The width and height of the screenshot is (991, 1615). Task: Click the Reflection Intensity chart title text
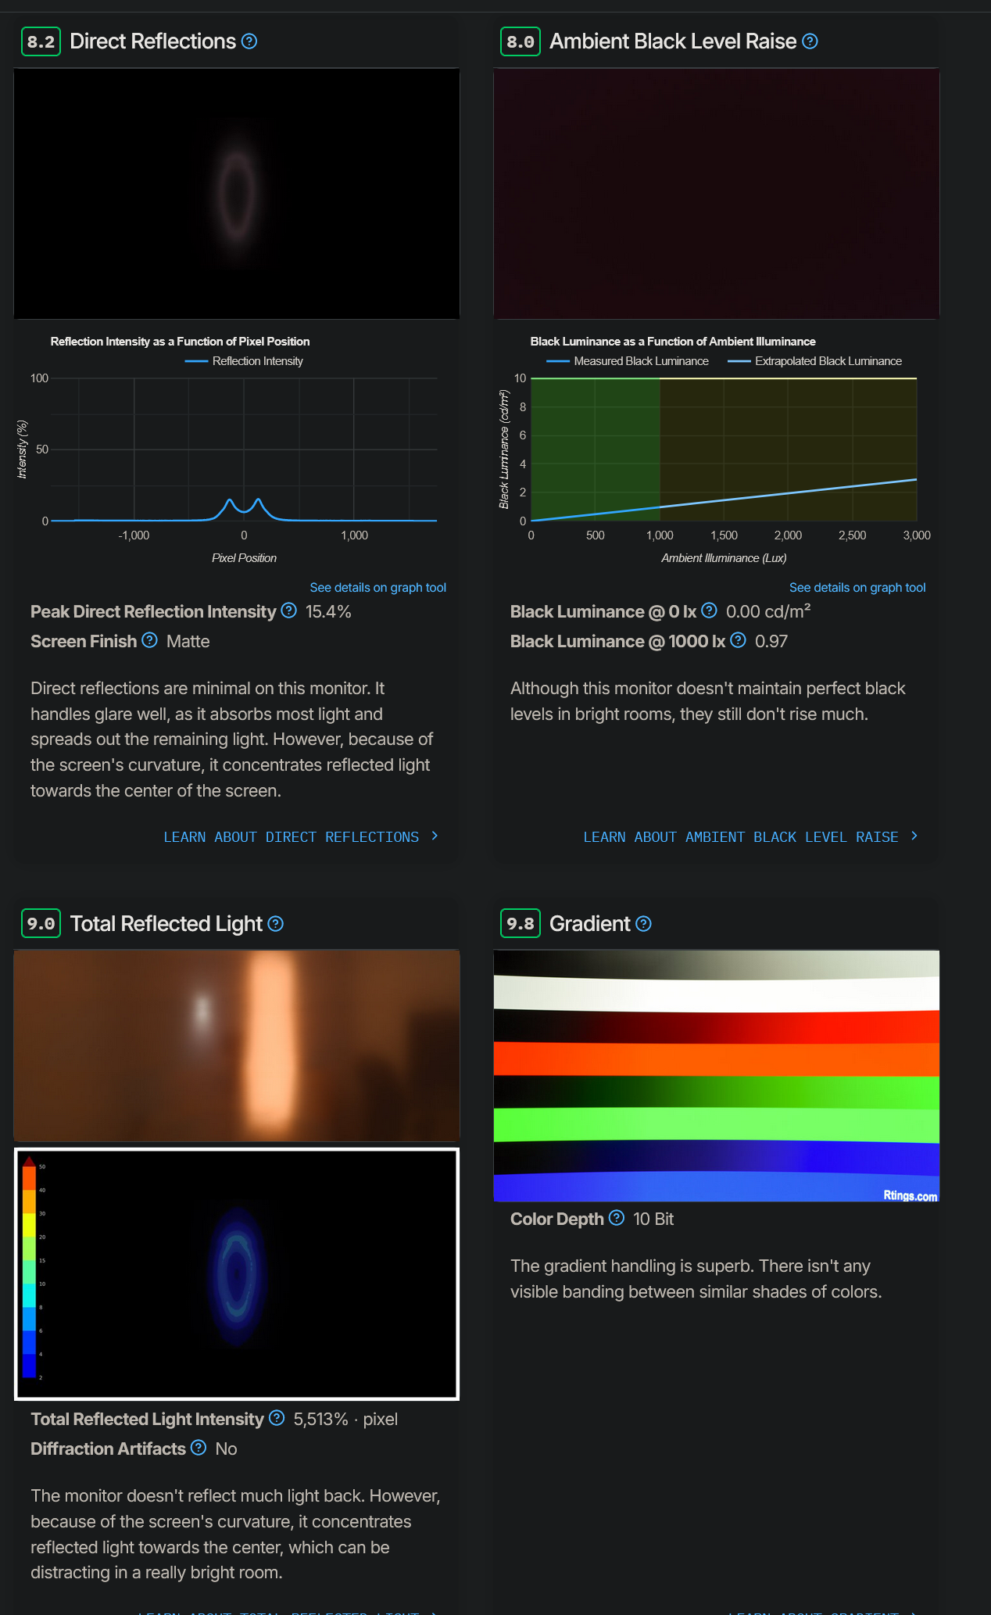coord(181,342)
